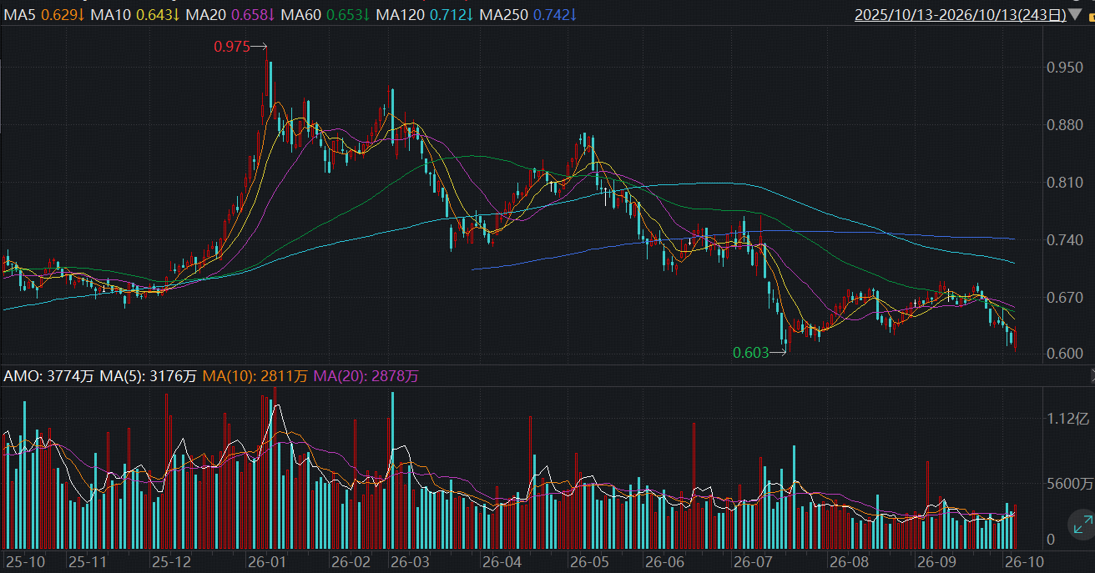This screenshot has height=573, width=1095.
Task: Click the 26-01 date axis label
Action: pos(267,562)
